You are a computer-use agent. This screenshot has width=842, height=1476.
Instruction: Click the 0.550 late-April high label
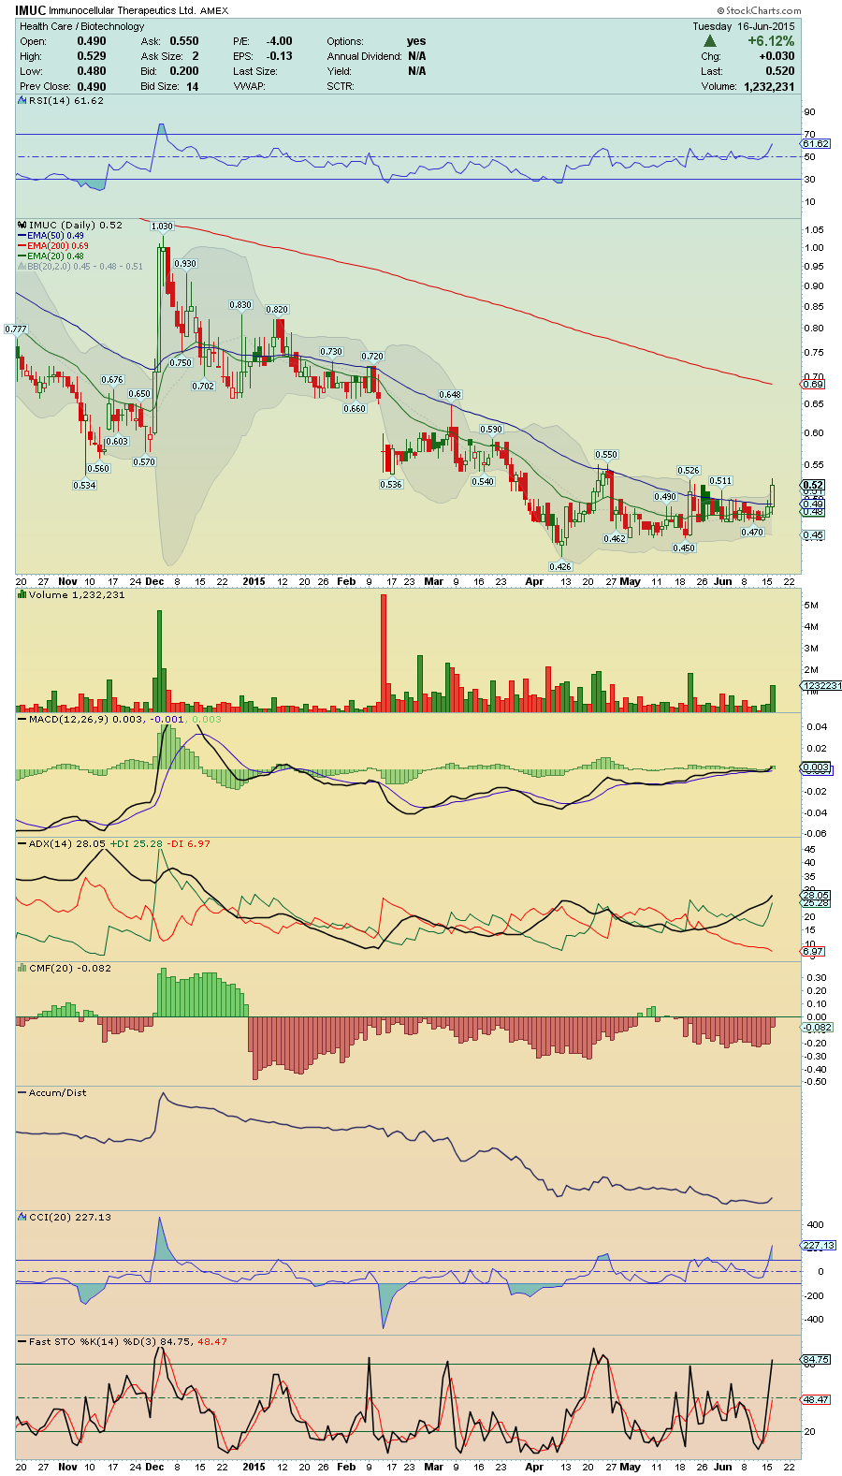606,455
